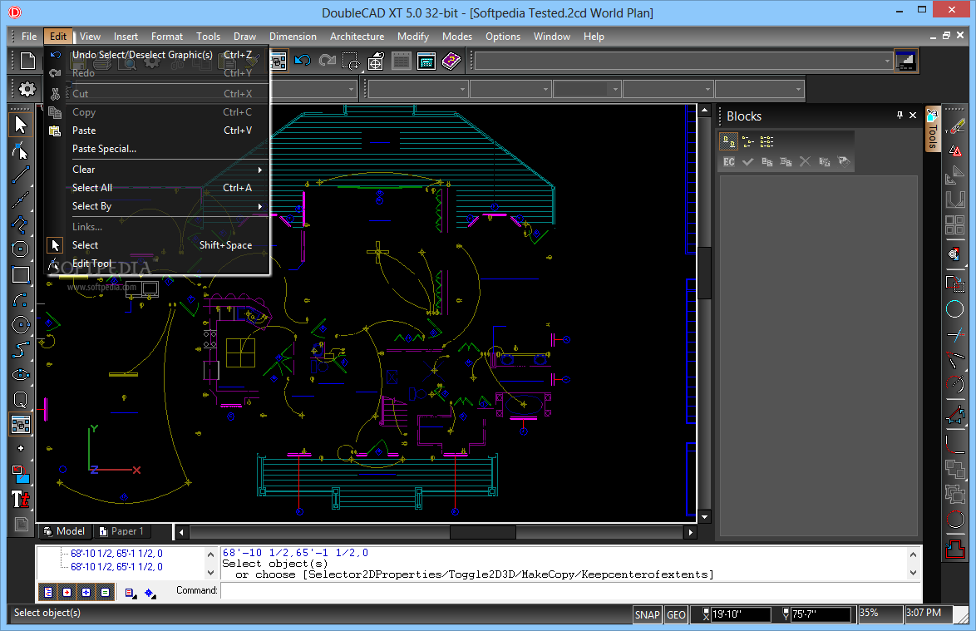Image resolution: width=976 pixels, height=631 pixels.
Task: Click the horizontal scrollbar thumb under the drawing
Action: [x=482, y=533]
